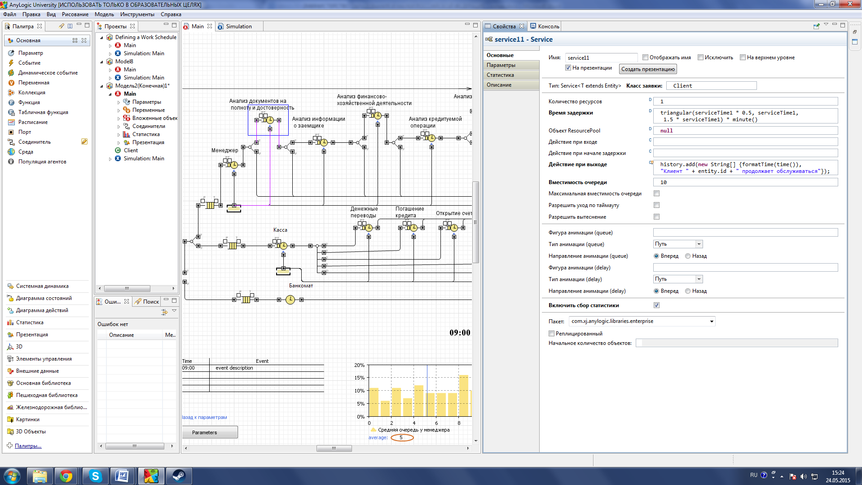Open Тип анимации (queue) dropdown
This screenshot has height=485, width=862.
(699, 244)
